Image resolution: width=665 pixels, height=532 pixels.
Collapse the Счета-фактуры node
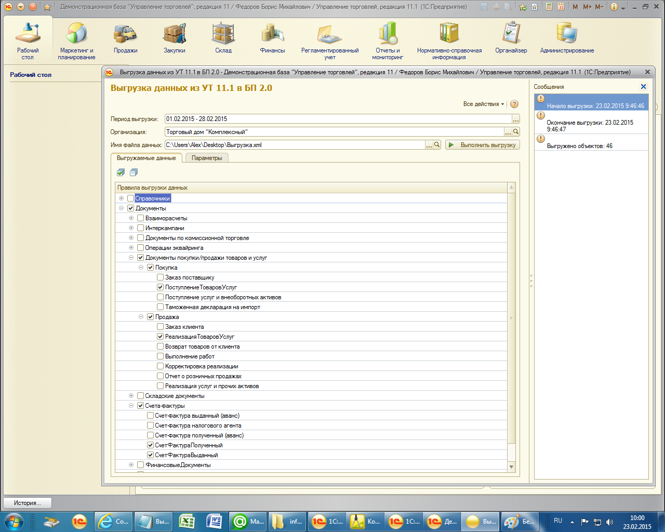(x=131, y=406)
